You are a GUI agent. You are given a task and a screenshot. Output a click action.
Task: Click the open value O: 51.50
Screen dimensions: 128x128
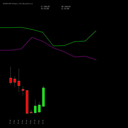tap(45, 9)
